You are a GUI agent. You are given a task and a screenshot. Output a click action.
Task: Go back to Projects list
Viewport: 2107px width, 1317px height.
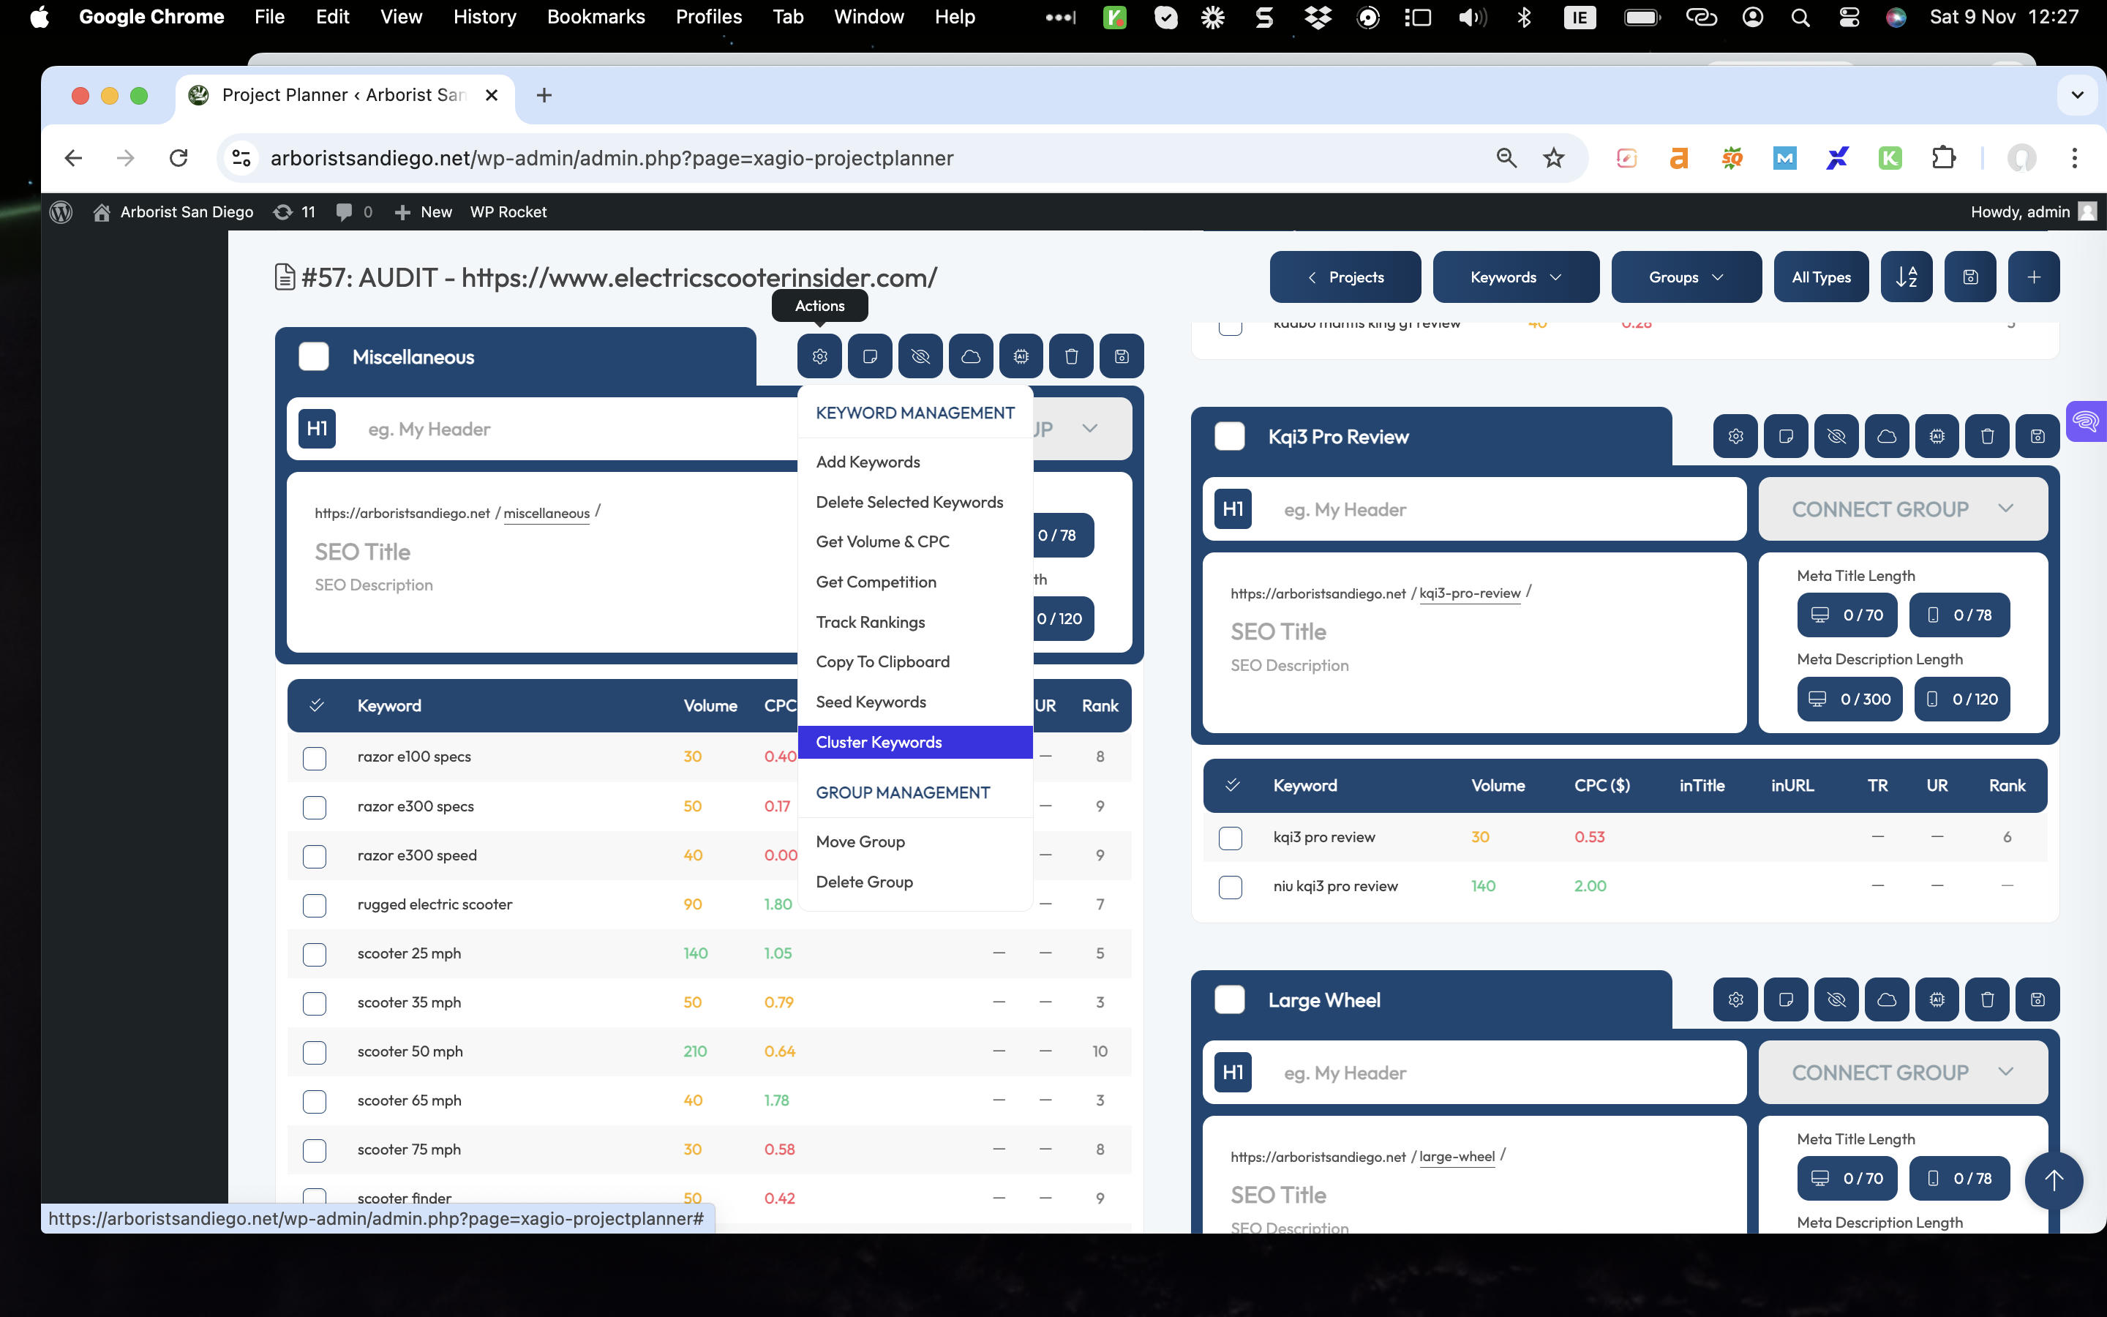tap(1345, 277)
